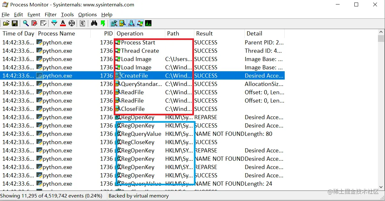Open the Process Tree icon
Image resolution: width=385 pixels, height=201 pixels.
click(82, 23)
